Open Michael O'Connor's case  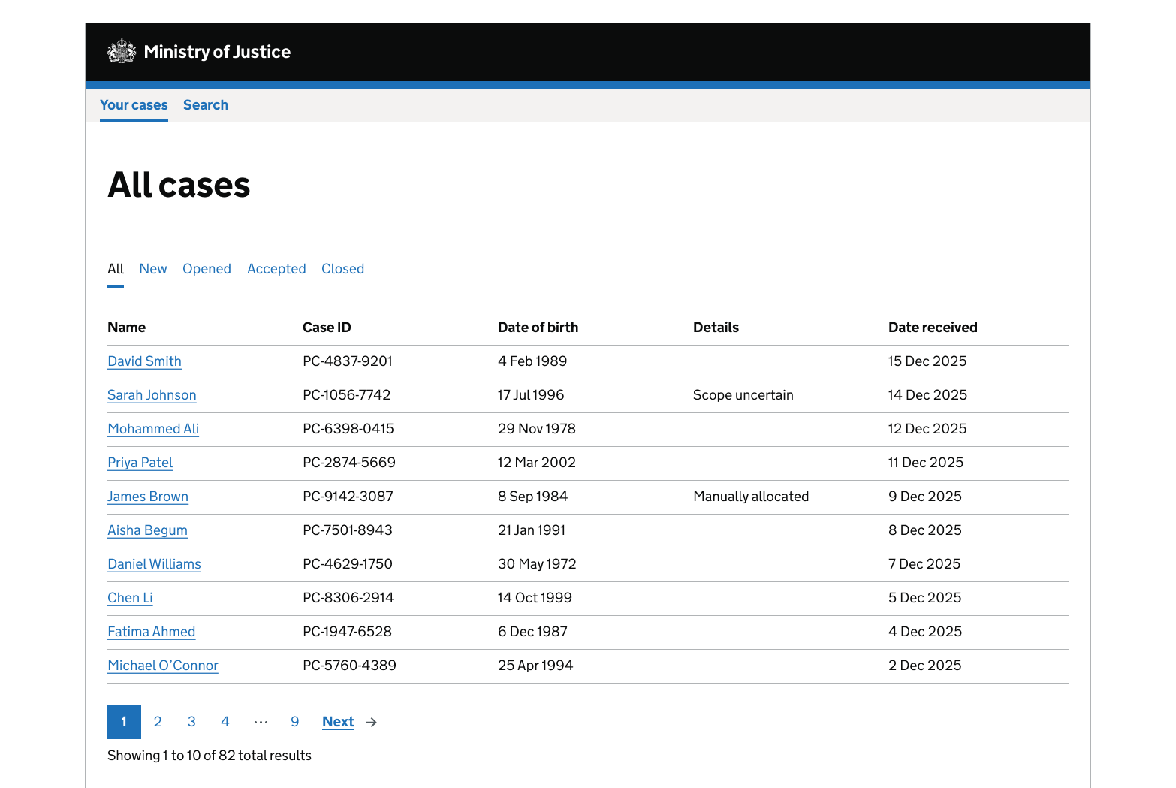click(x=163, y=666)
